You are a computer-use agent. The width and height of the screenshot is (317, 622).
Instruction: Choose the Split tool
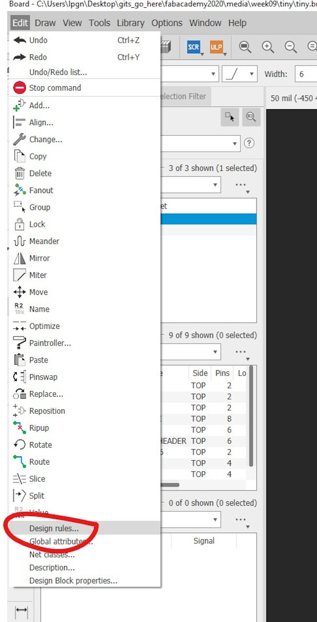[x=85, y=496]
